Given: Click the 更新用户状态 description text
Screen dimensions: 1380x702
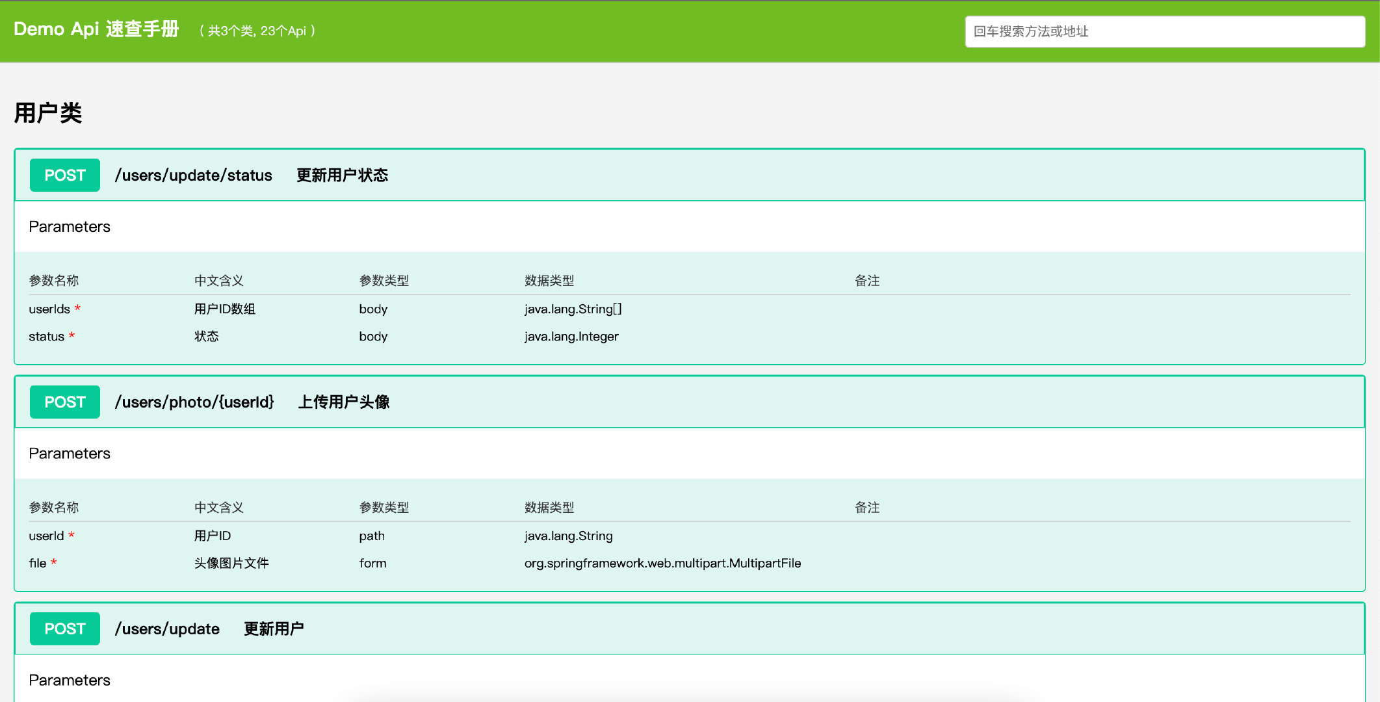Looking at the screenshot, I should tap(342, 175).
